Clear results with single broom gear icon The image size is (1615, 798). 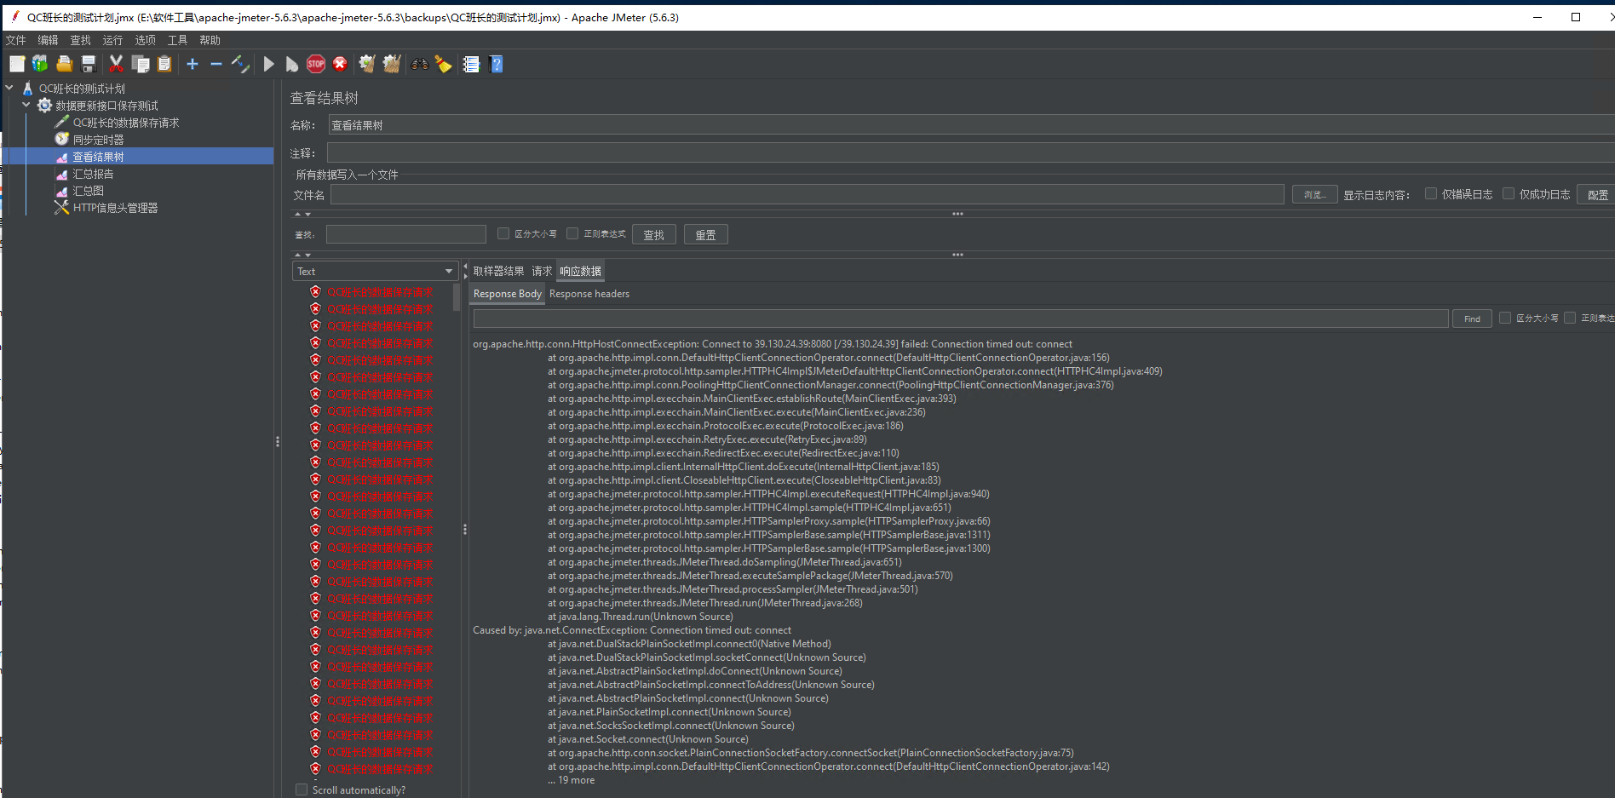[367, 64]
